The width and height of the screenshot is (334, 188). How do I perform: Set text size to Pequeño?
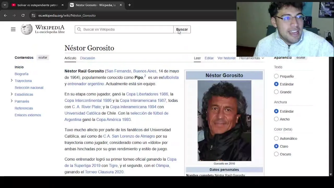pyautogui.click(x=276, y=76)
